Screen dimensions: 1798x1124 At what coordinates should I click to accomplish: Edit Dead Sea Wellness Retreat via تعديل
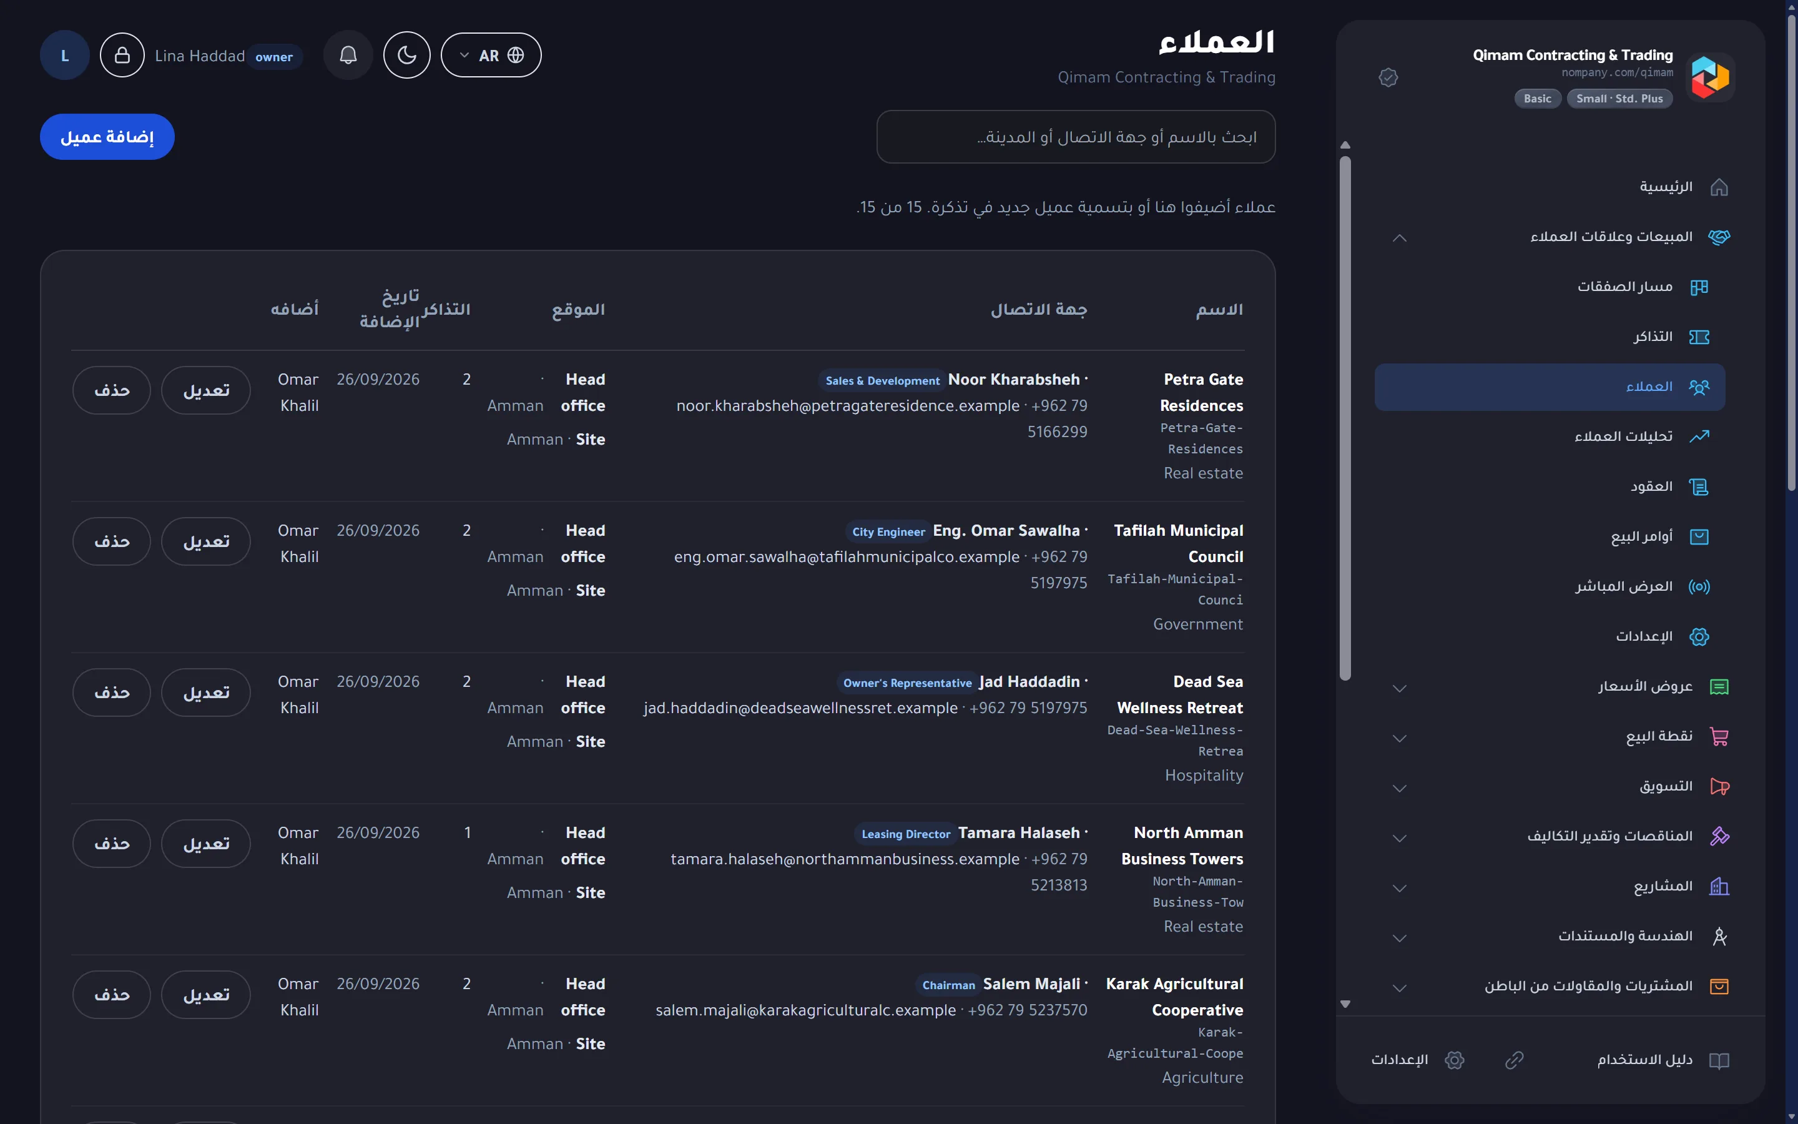206,692
